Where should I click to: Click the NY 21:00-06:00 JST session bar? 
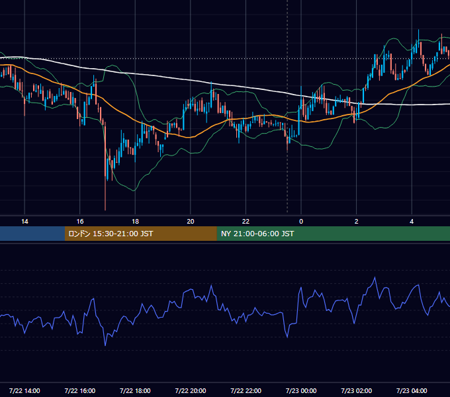point(333,234)
